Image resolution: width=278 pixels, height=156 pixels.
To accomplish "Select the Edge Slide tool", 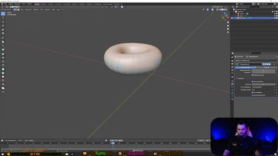I will (x=3, y=81).
